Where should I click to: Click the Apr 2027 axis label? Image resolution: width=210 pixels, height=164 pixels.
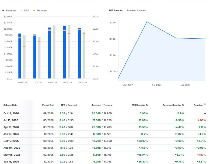(157, 85)
